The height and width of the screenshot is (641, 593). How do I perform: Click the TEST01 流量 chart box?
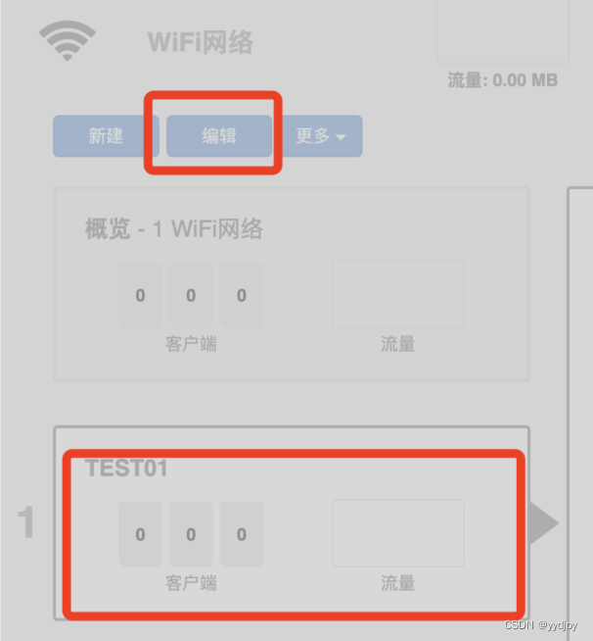tap(398, 533)
